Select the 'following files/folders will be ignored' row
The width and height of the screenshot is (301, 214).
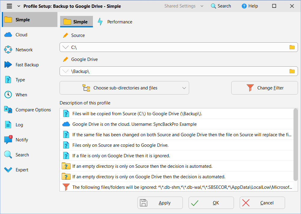[x=177, y=187]
